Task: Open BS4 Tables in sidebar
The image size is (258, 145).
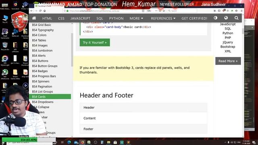Action: tap(39, 40)
